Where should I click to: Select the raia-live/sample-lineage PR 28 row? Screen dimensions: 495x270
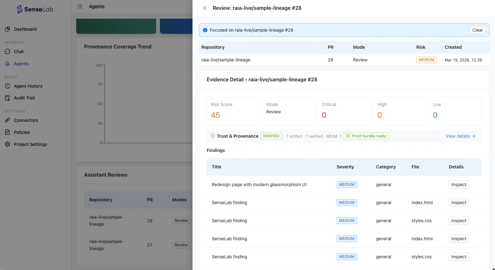coord(226,60)
